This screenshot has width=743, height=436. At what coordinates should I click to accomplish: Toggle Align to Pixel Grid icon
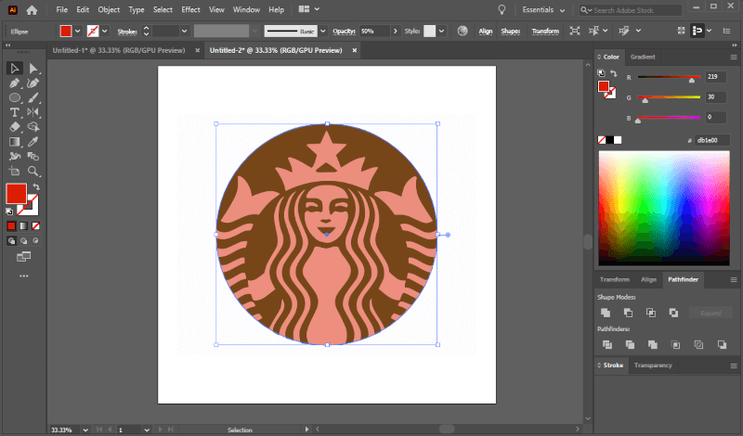pyautogui.click(x=682, y=31)
